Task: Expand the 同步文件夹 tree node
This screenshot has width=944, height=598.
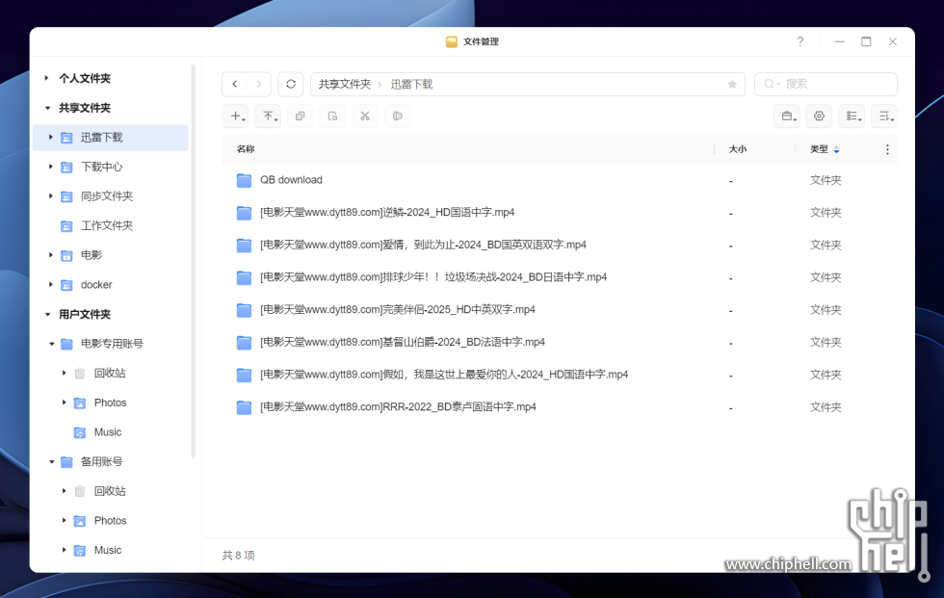Action: 50,196
